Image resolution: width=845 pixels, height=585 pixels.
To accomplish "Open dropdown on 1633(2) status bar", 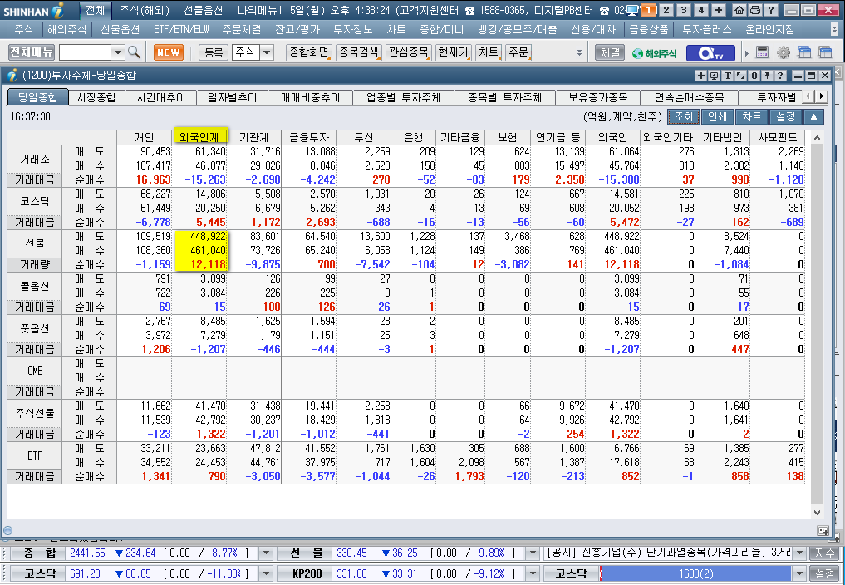I will [800, 573].
